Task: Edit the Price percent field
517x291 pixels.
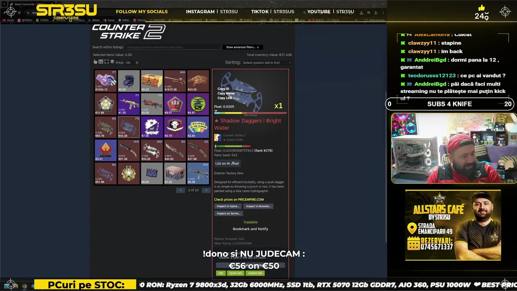Action: pos(130,63)
